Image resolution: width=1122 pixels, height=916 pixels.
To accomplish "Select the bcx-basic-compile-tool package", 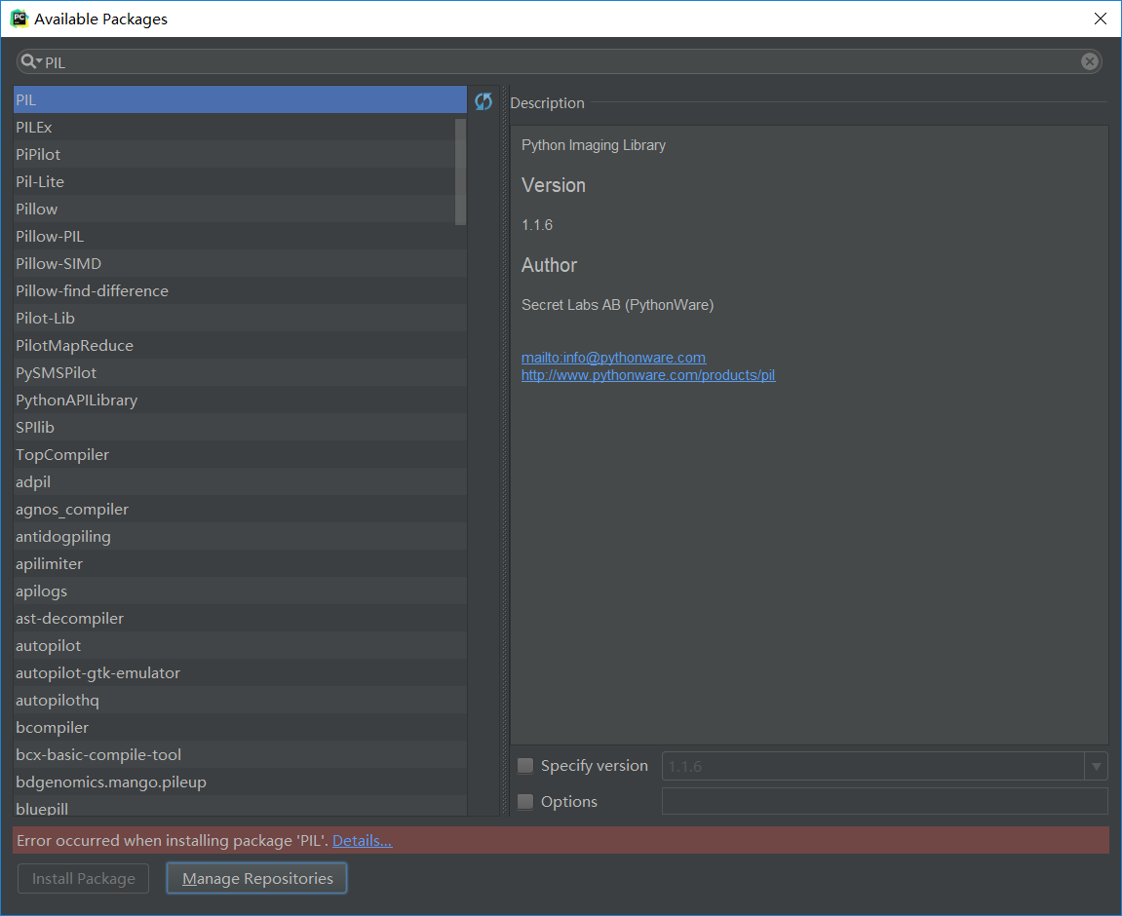I will click(x=240, y=754).
